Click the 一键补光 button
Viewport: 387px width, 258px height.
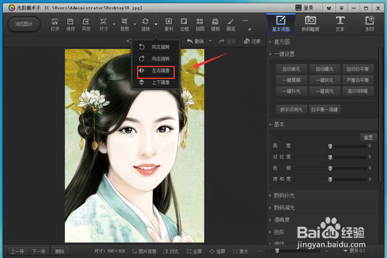[x=291, y=91]
